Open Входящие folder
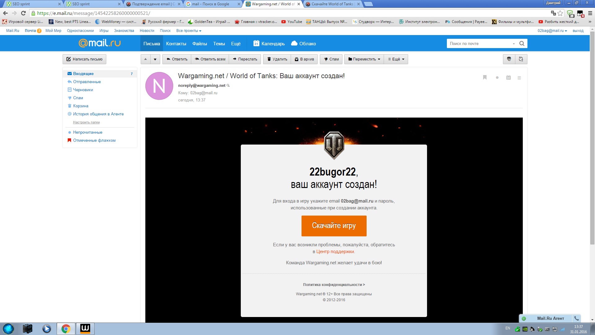This screenshot has width=595, height=335. click(x=100, y=74)
